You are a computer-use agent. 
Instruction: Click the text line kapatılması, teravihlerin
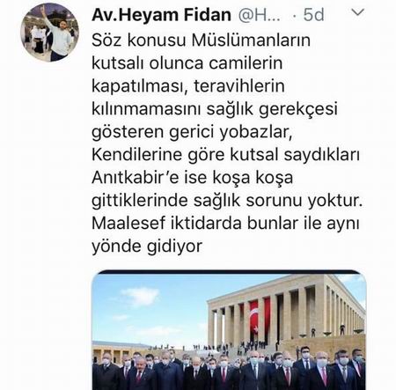(x=188, y=85)
